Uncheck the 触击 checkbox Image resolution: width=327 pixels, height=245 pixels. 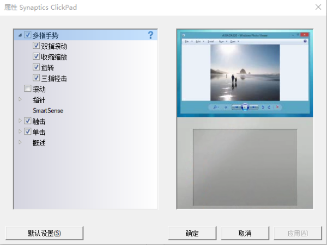(x=28, y=121)
